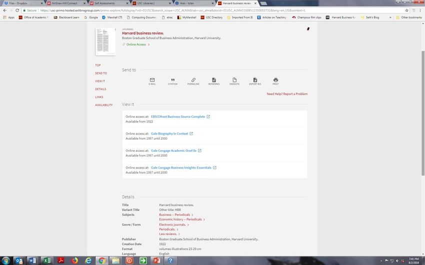
Task: Switch to Files - Dropbox tab
Action: coord(23,3)
